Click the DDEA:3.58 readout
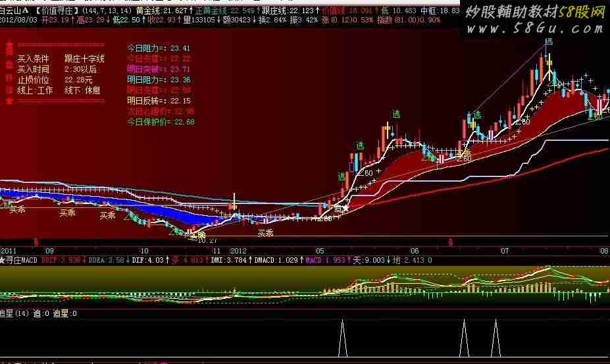610x364 pixels. point(109,260)
